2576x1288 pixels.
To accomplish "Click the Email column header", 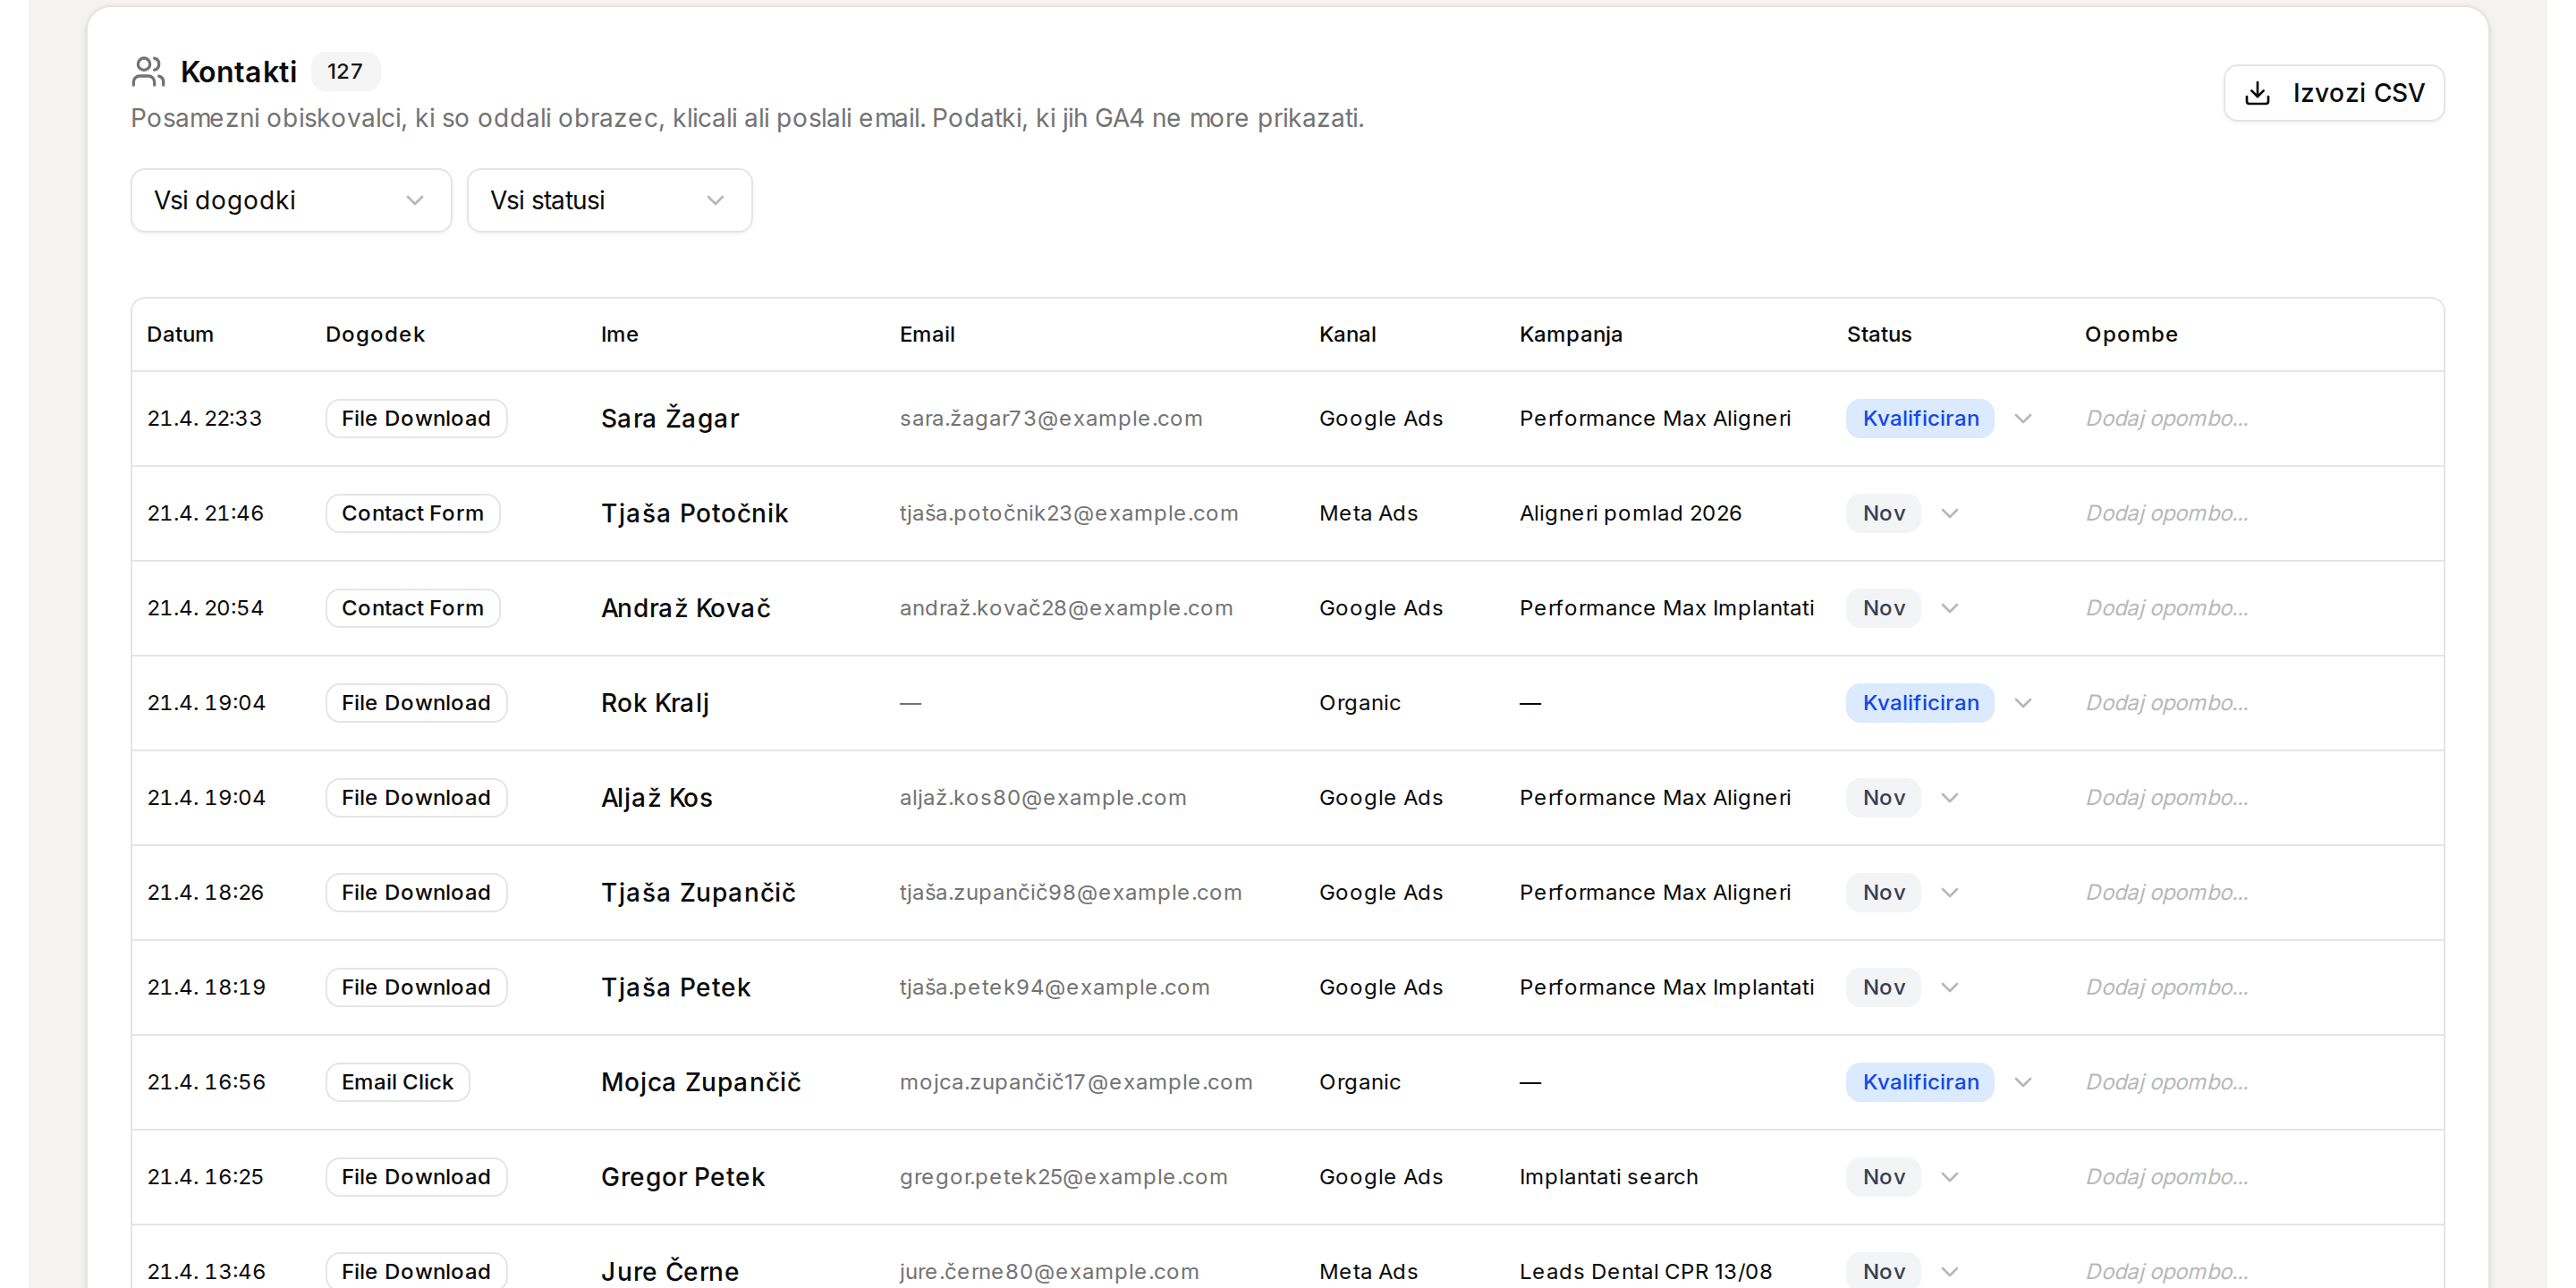I will (x=927, y=335).
